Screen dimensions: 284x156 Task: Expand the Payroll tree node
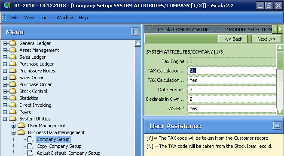[5, 112]
